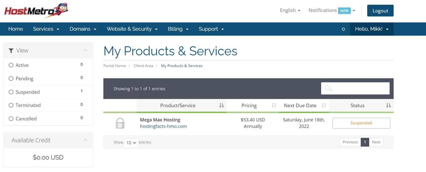Click the $0.00 USD available credit value
Screen dimensions: 426x172
pos(48,157)
